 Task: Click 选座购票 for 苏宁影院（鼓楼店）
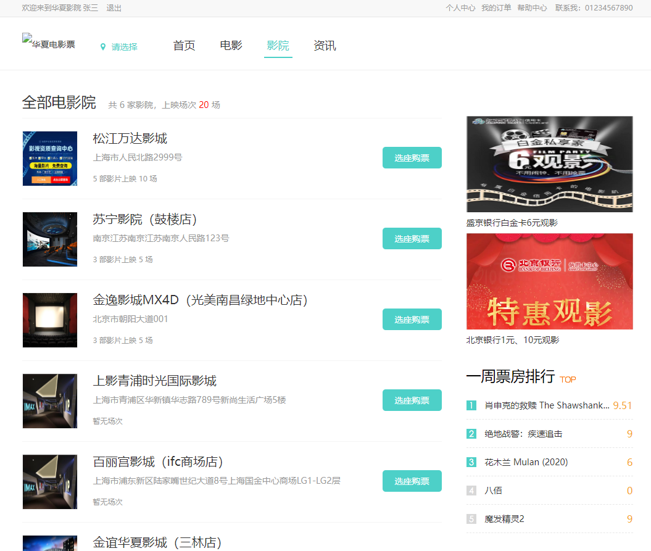(412, 239)
